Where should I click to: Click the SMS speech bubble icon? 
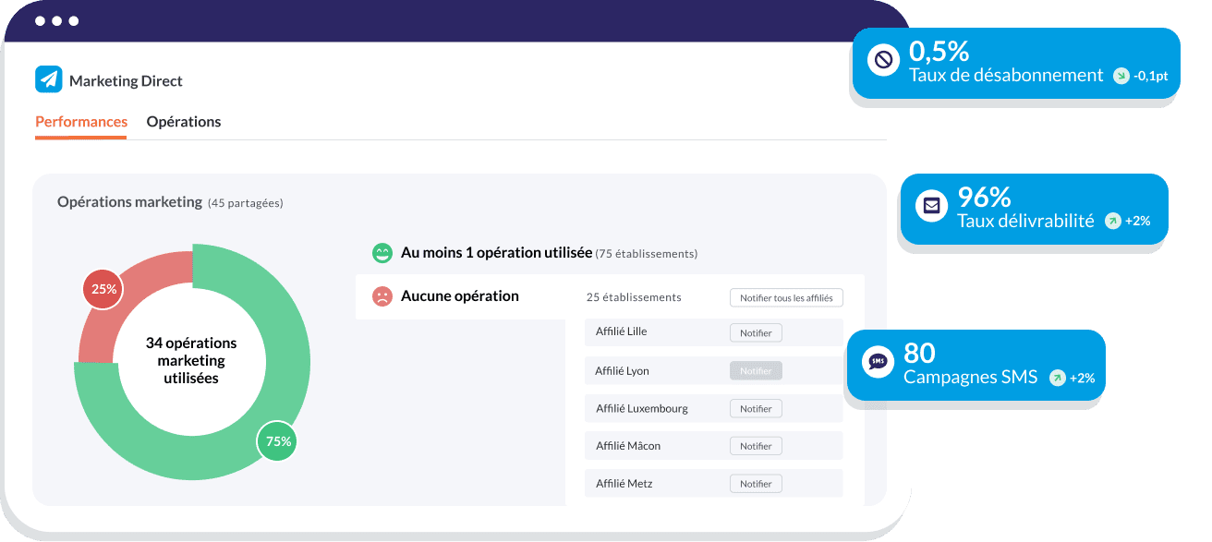coord(878,361)
